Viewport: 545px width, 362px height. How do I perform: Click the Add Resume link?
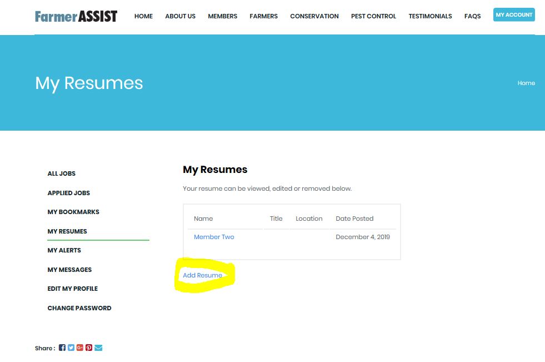click(x=202, y=275)
